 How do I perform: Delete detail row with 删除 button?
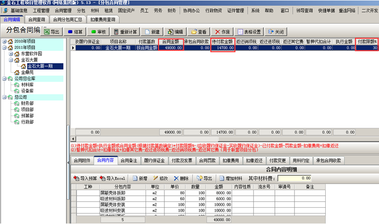(181, 178)
